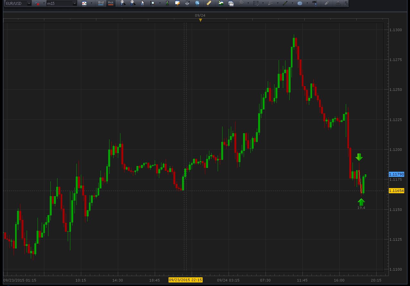Viewport: 410px width, 286px height.
Task: Expand the shape tool dropdown arrow
Action: click(x=307, y=3)
